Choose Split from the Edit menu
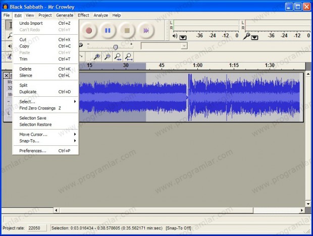Screen dimensions: 313x236 coord(46,85)
